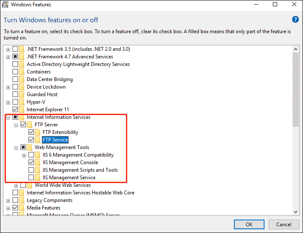
Task: Toggle .NET Framework 4.7 Advanced Services checkbox
Action: (x=15, y=56)
